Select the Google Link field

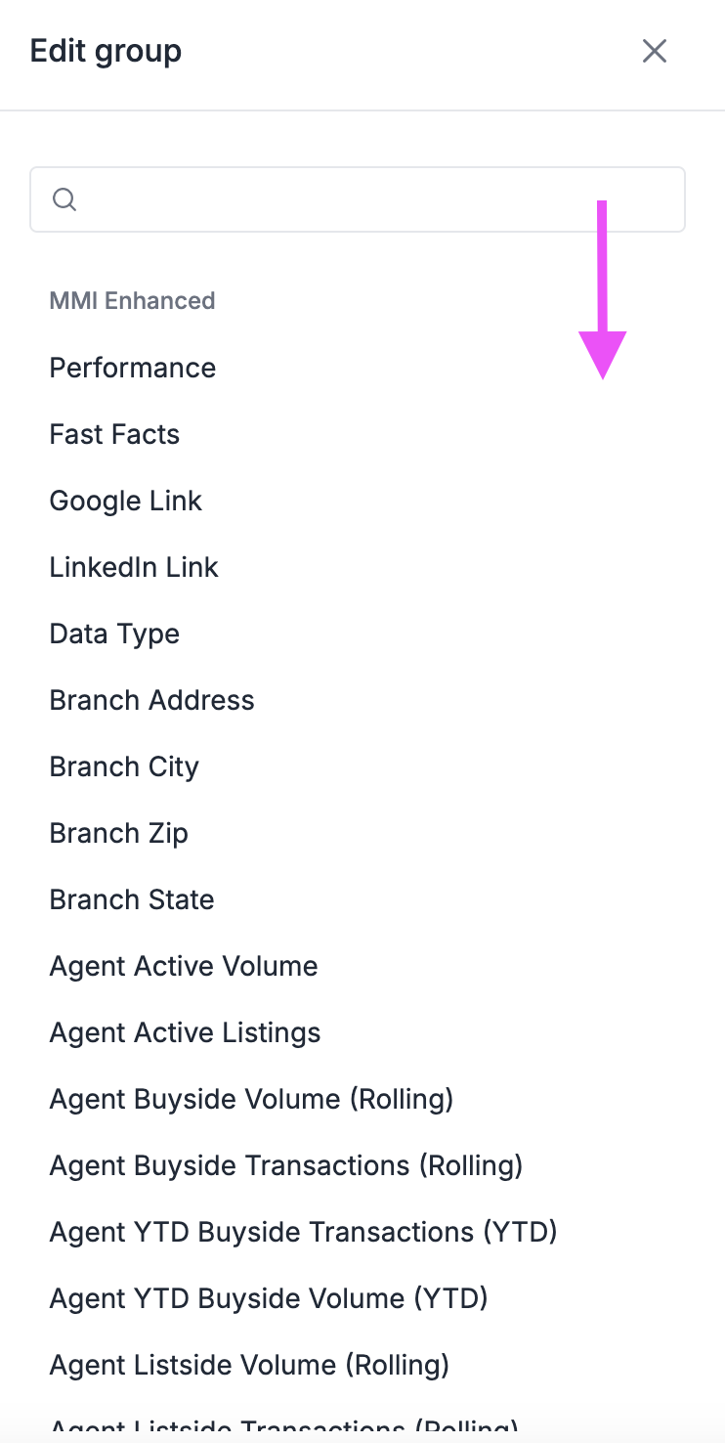(125, 501)
